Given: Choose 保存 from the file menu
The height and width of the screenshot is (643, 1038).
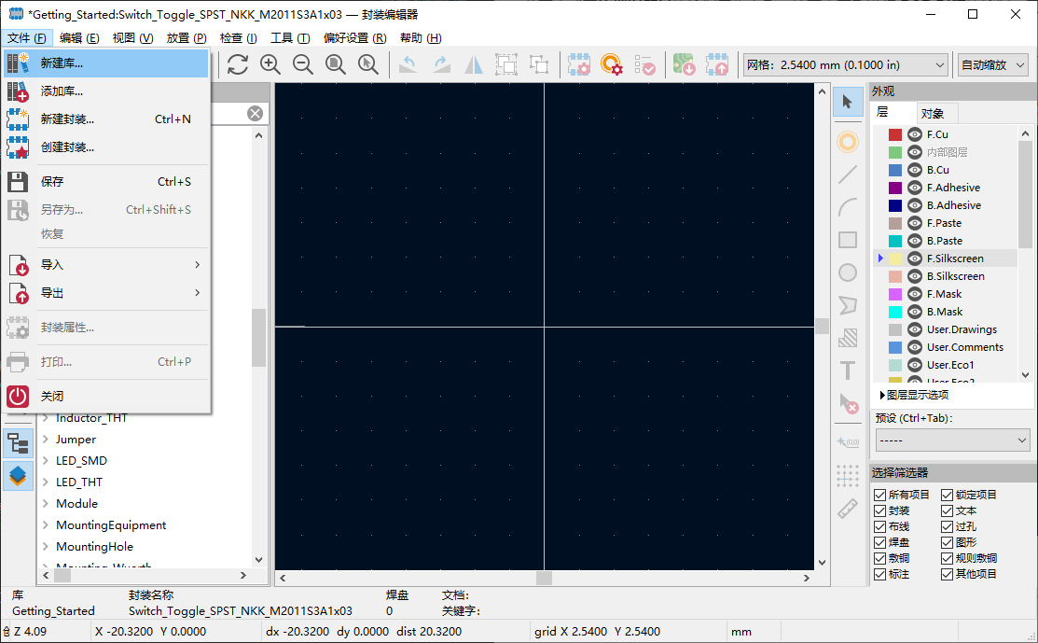Looking at the screenshot, I should (x=106, y=181).
